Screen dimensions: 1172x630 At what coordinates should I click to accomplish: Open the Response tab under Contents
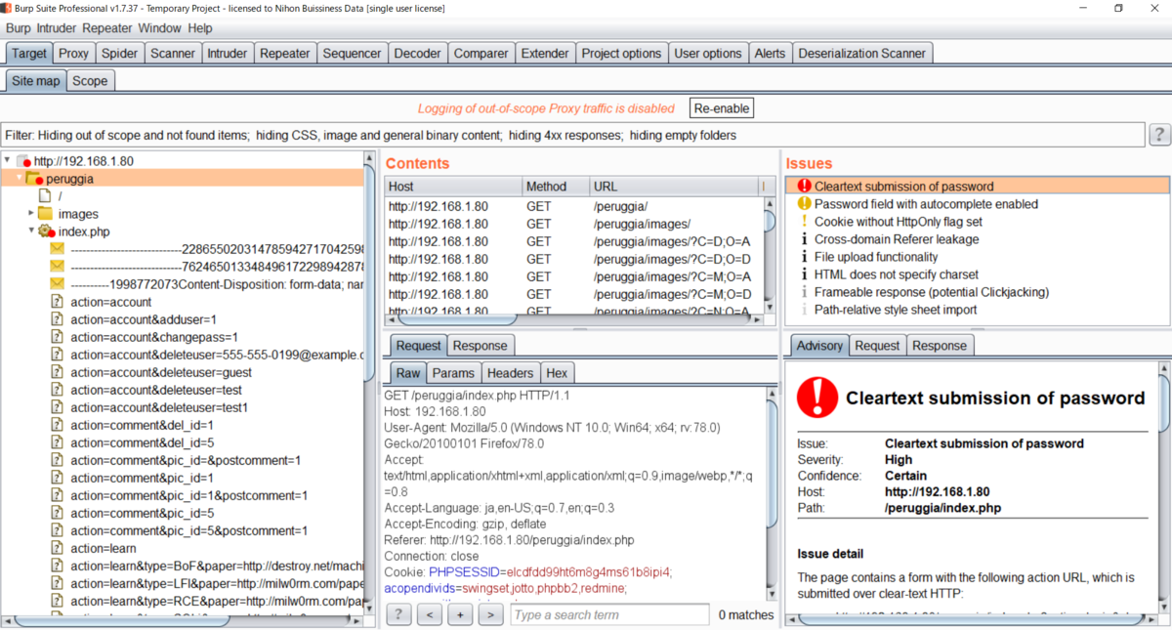click(x=481, y=345)
